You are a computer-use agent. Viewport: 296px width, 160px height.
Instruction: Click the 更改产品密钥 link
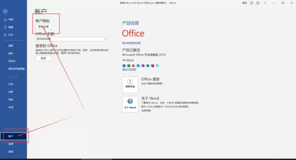[129, 69]
